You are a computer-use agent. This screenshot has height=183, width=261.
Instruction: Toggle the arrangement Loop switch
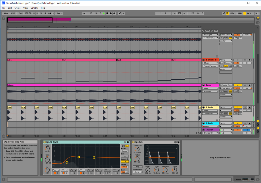(179, 13)
